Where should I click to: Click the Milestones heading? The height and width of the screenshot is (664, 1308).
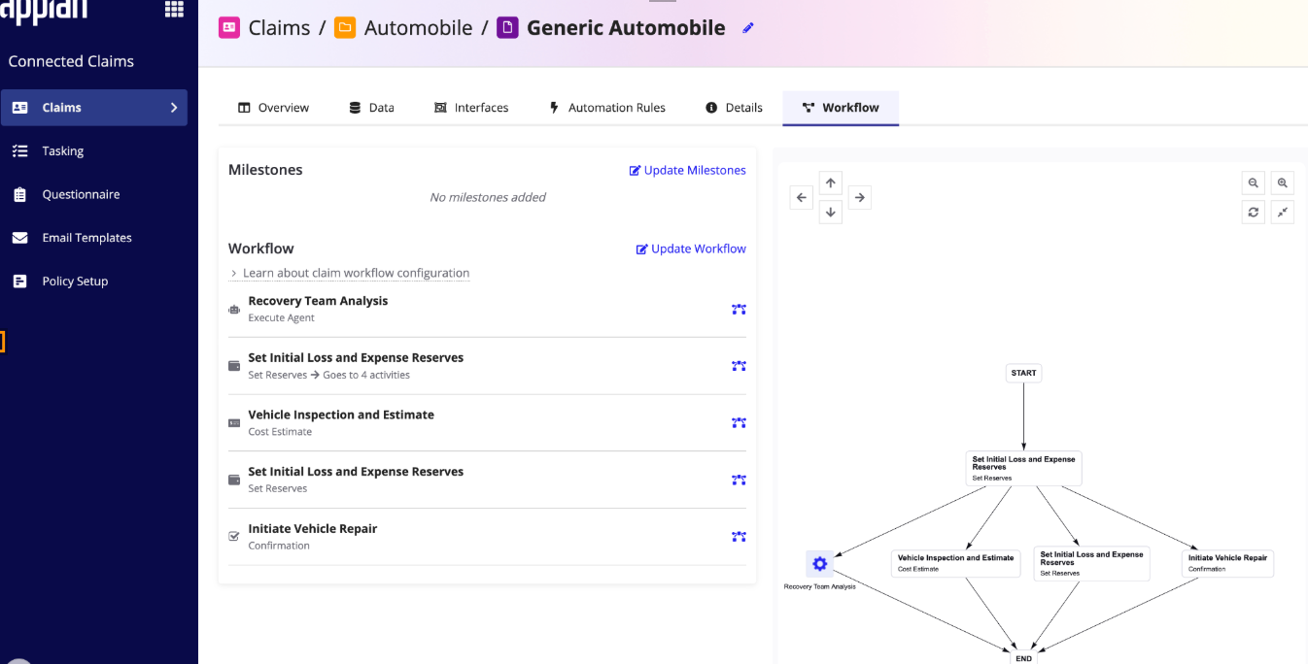tap(265, 170)
